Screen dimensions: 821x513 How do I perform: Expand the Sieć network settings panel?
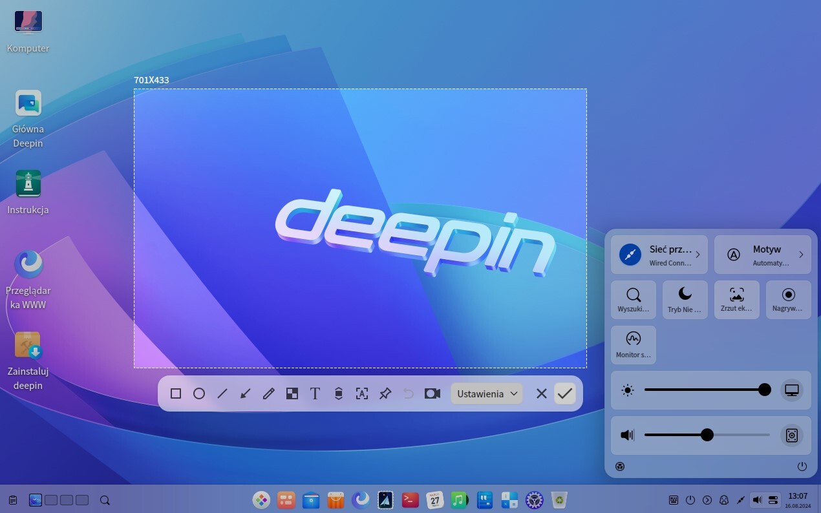[x=659, y=254]
